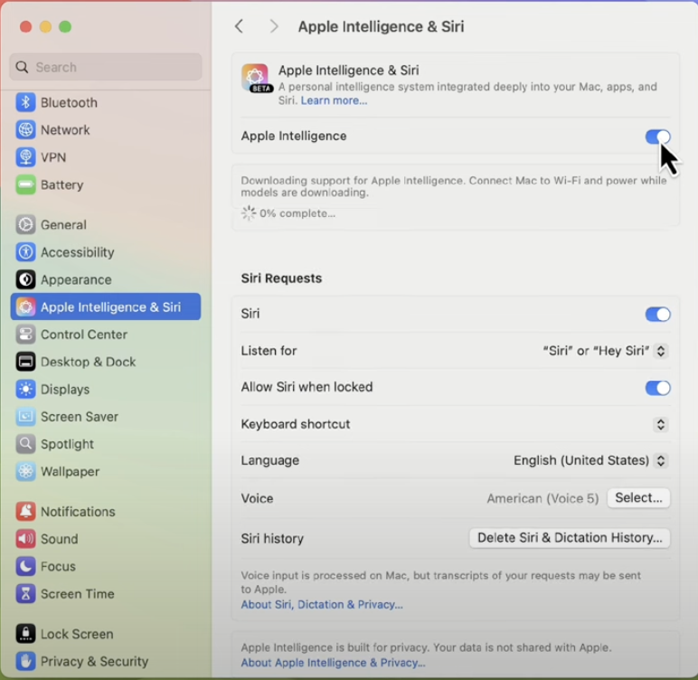Screen dimensions: 698x680
Task: Click the VPN icon in sidebar
Action: coord(25,157)
